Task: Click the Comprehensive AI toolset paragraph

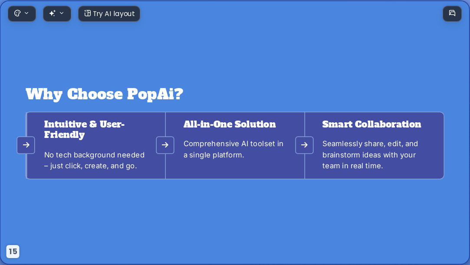Action: tap(233, 149)
